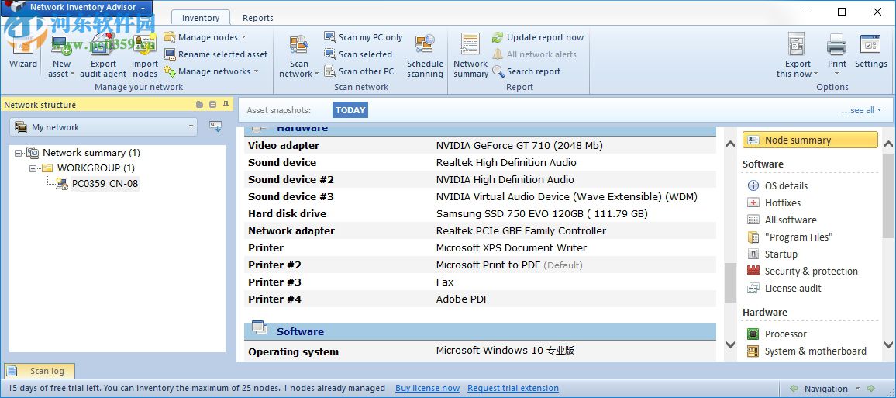
Task: Open Export this now dropdown arrow
Action: tap(815, 74)
